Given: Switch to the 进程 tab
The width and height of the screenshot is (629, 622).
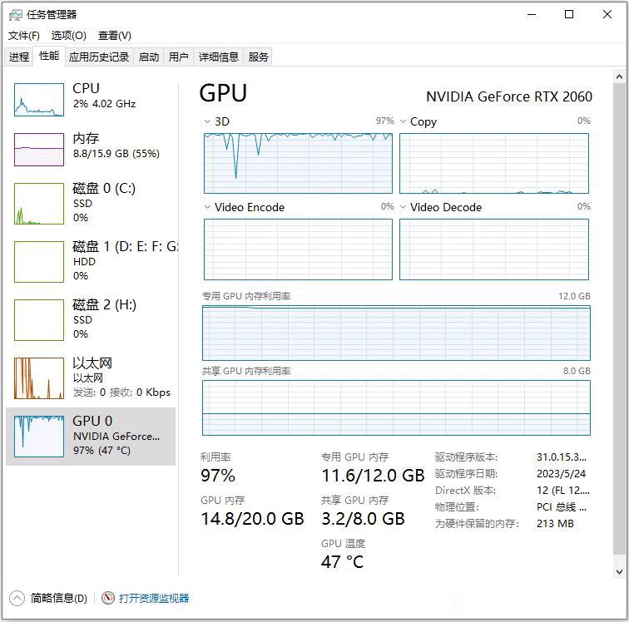Looking at the screenshot, I should (x=19, y=57).
